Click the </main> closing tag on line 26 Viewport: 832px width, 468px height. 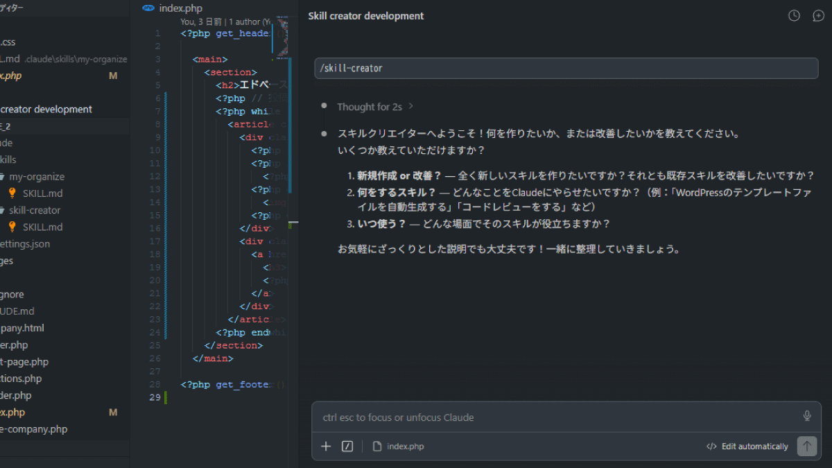coord(213,358)
